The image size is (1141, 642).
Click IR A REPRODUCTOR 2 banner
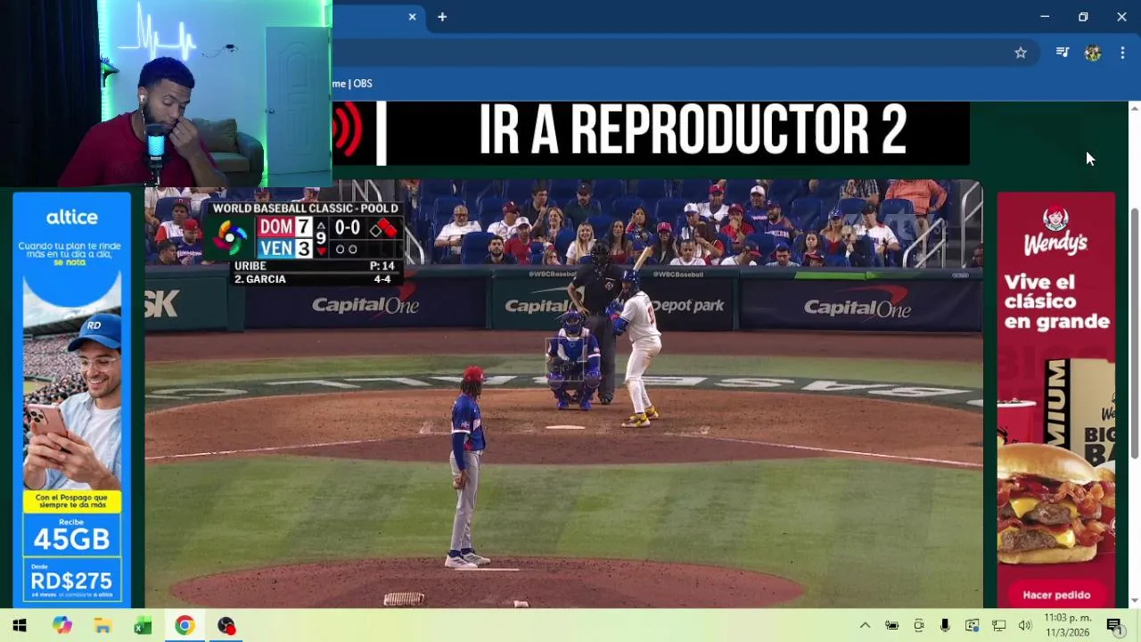[651, 133]
